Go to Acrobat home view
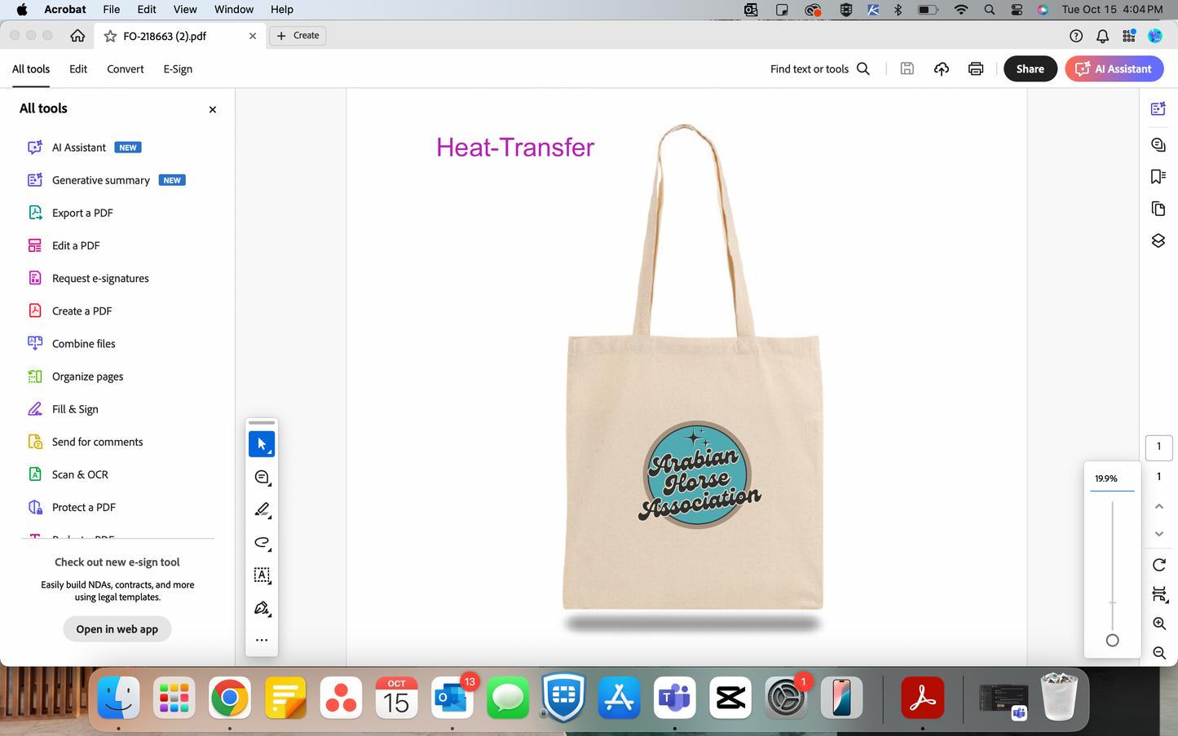1178x736 pixels. coord(77,36)
